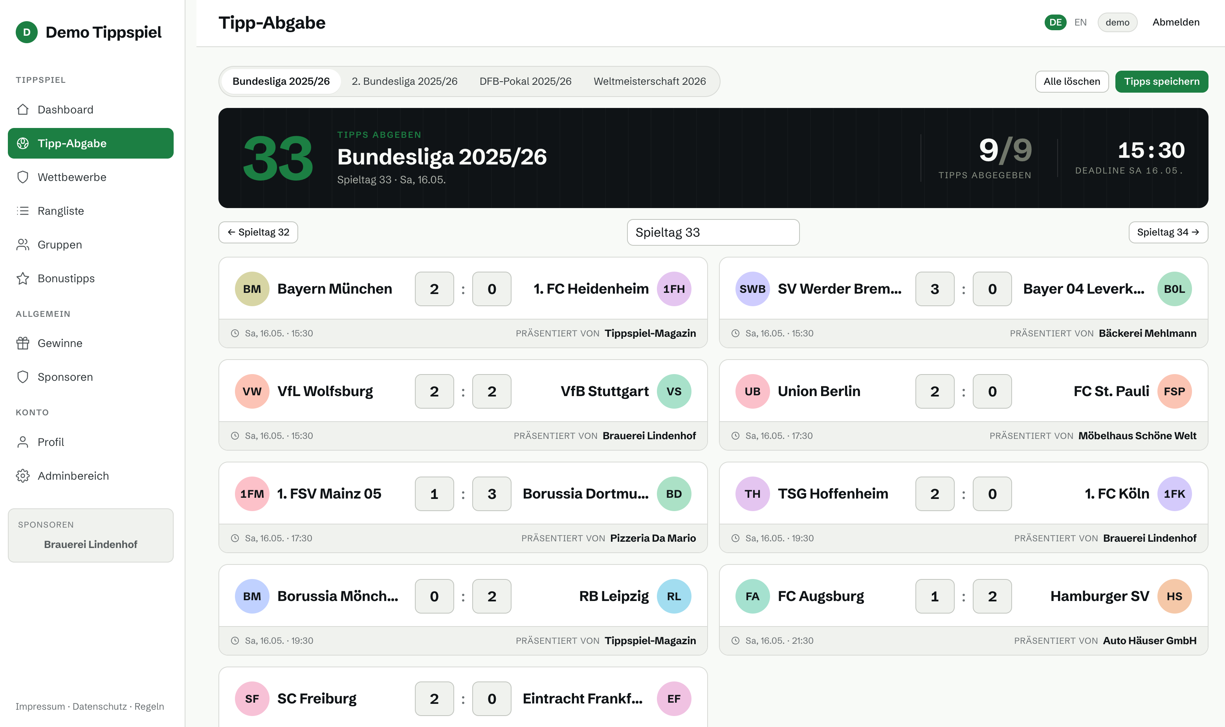Open Dashboard via its house icon
1225x727 pixels.
pyautogui.click(x=22, y=110)
